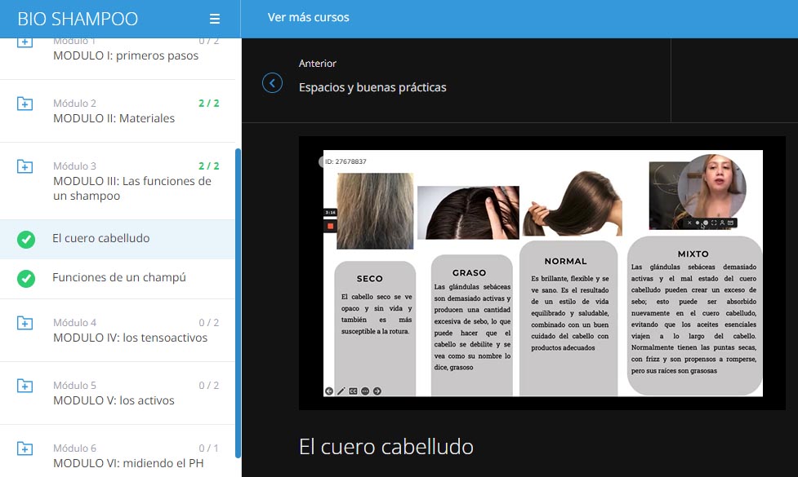Open the Funciones de un champú lesson
798x477 pixels.
tap(119, 277)
